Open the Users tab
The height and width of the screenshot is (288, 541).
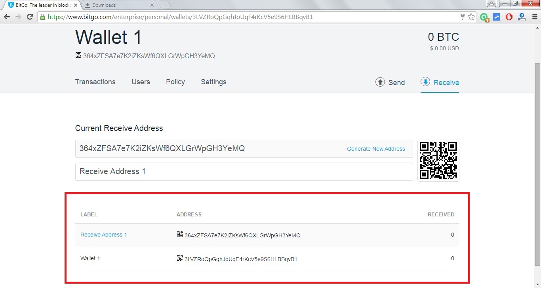click(x=141, y=82)
